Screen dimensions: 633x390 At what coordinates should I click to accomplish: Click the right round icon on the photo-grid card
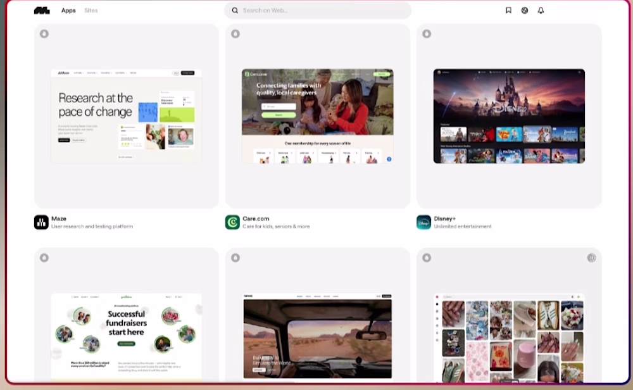pyautogui.click(x=591, y=258)
